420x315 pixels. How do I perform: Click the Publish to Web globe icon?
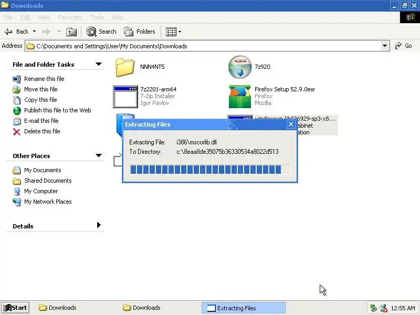[x=17, y=110]
